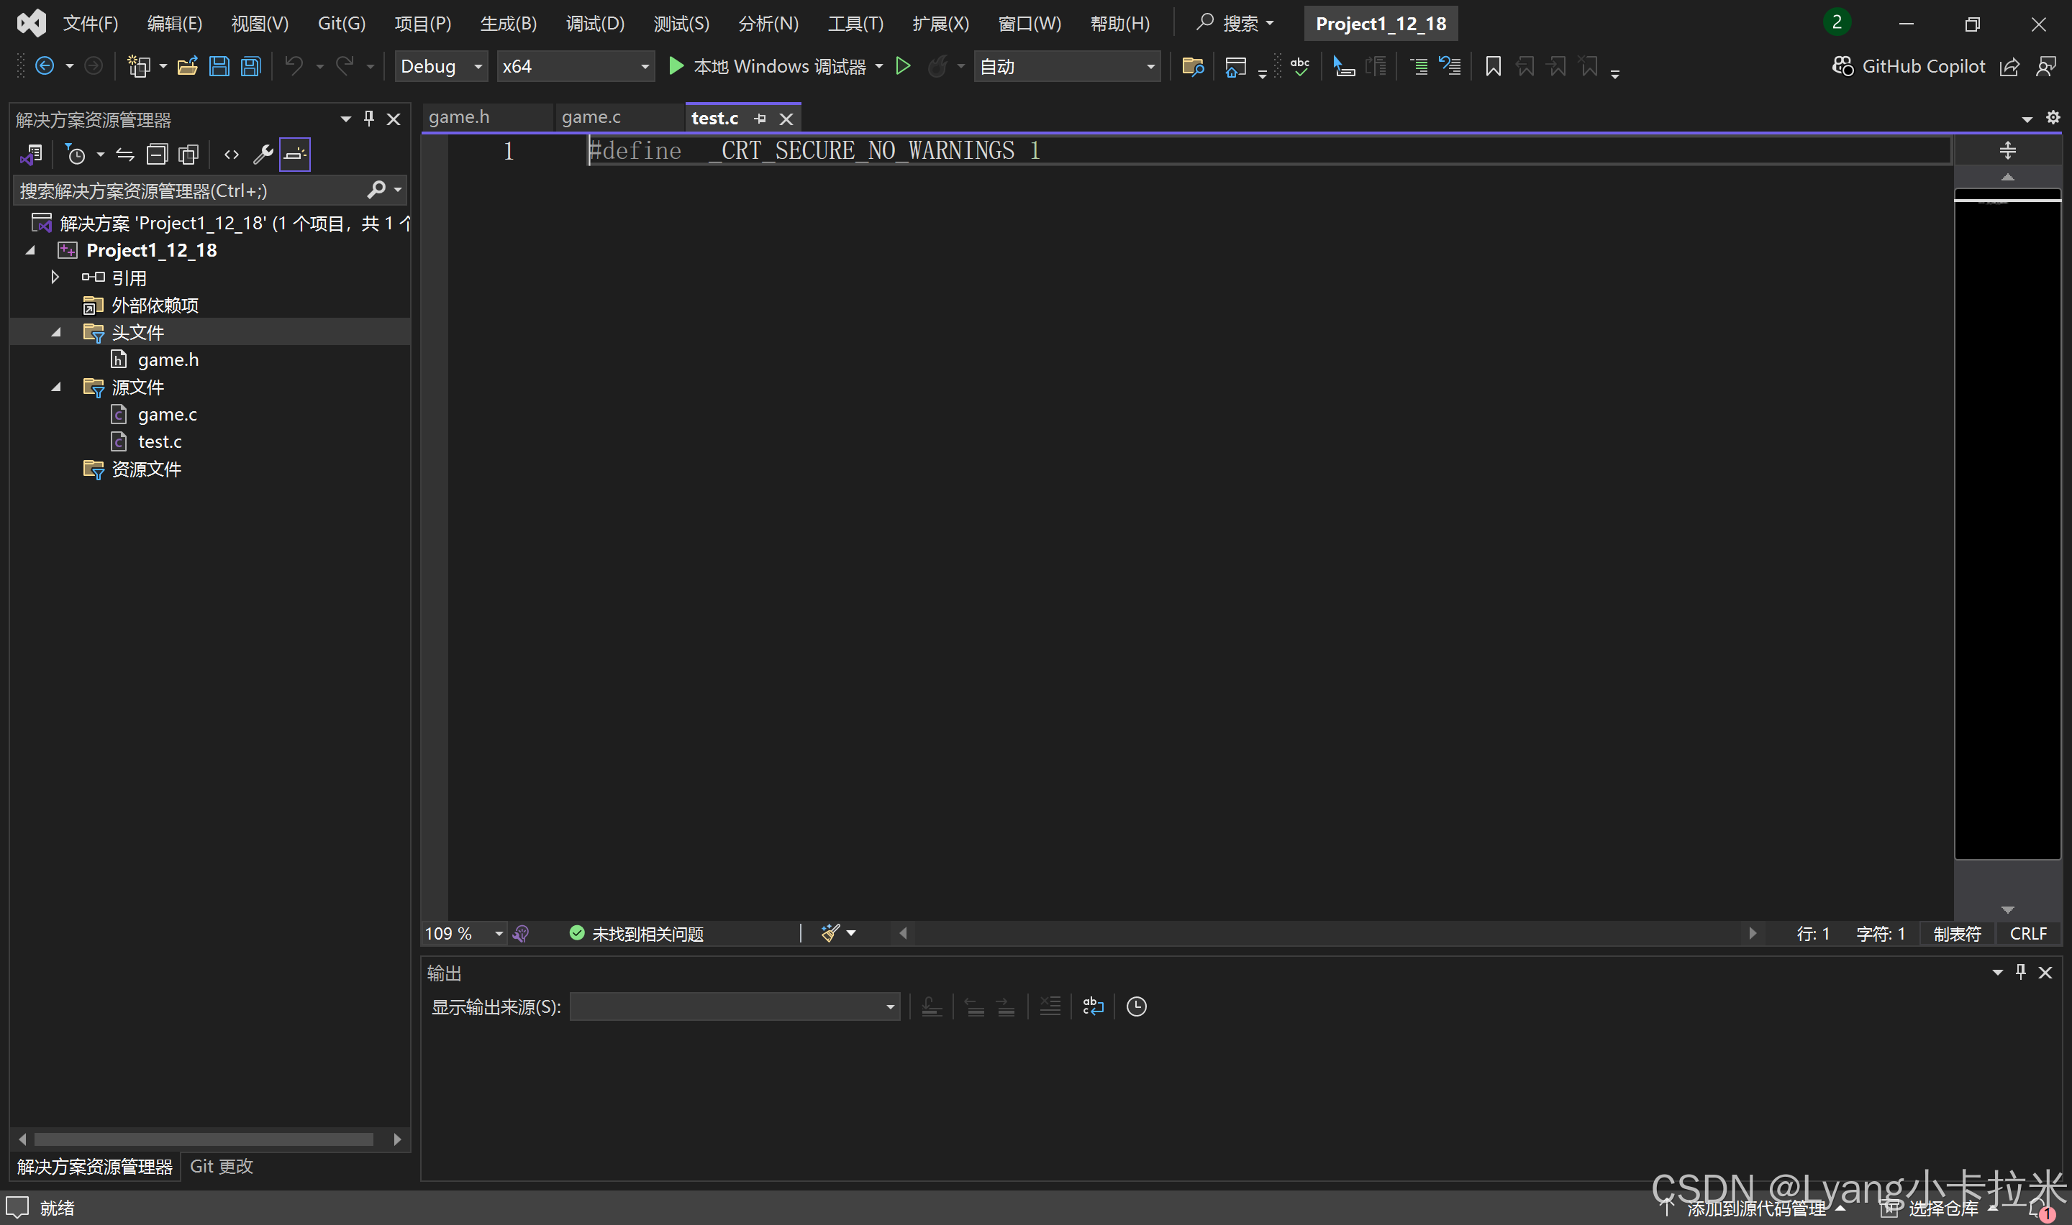This screenshot has height=1225, width=2072.
Task: Open Properties wrench icon in Solution Explorer
Action: [x=263, y=155]
